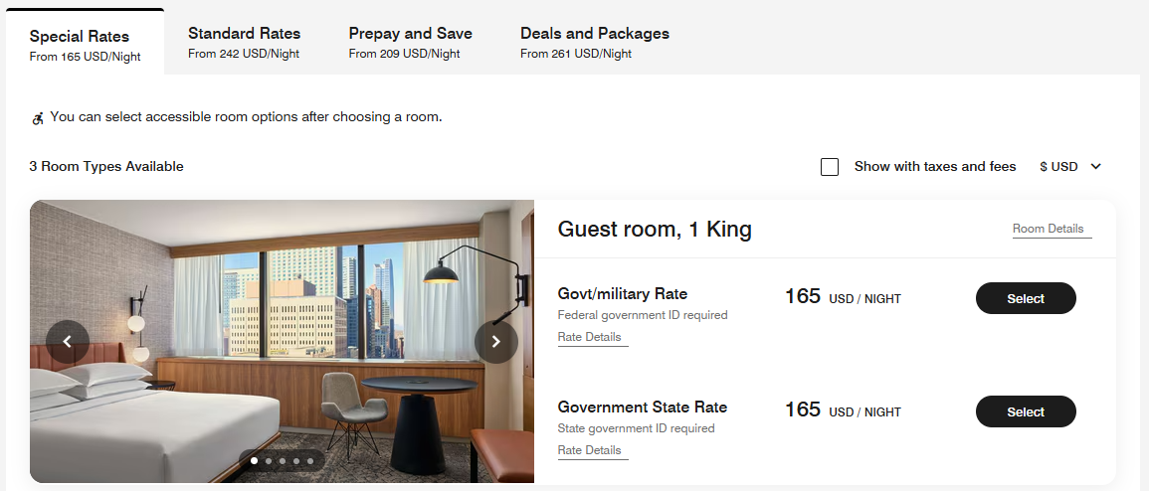
Task: Select the first carousel dot indicator
Action: (x=255, y=461)
